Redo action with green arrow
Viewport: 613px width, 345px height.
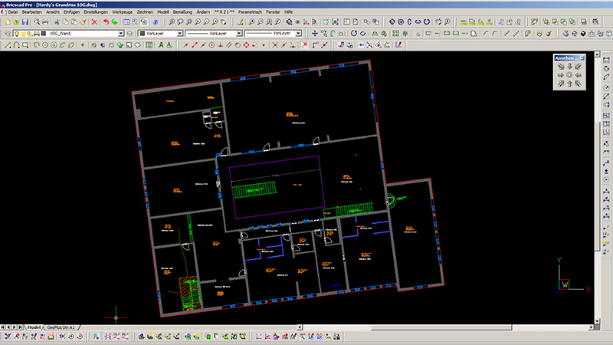coord(114,22)
